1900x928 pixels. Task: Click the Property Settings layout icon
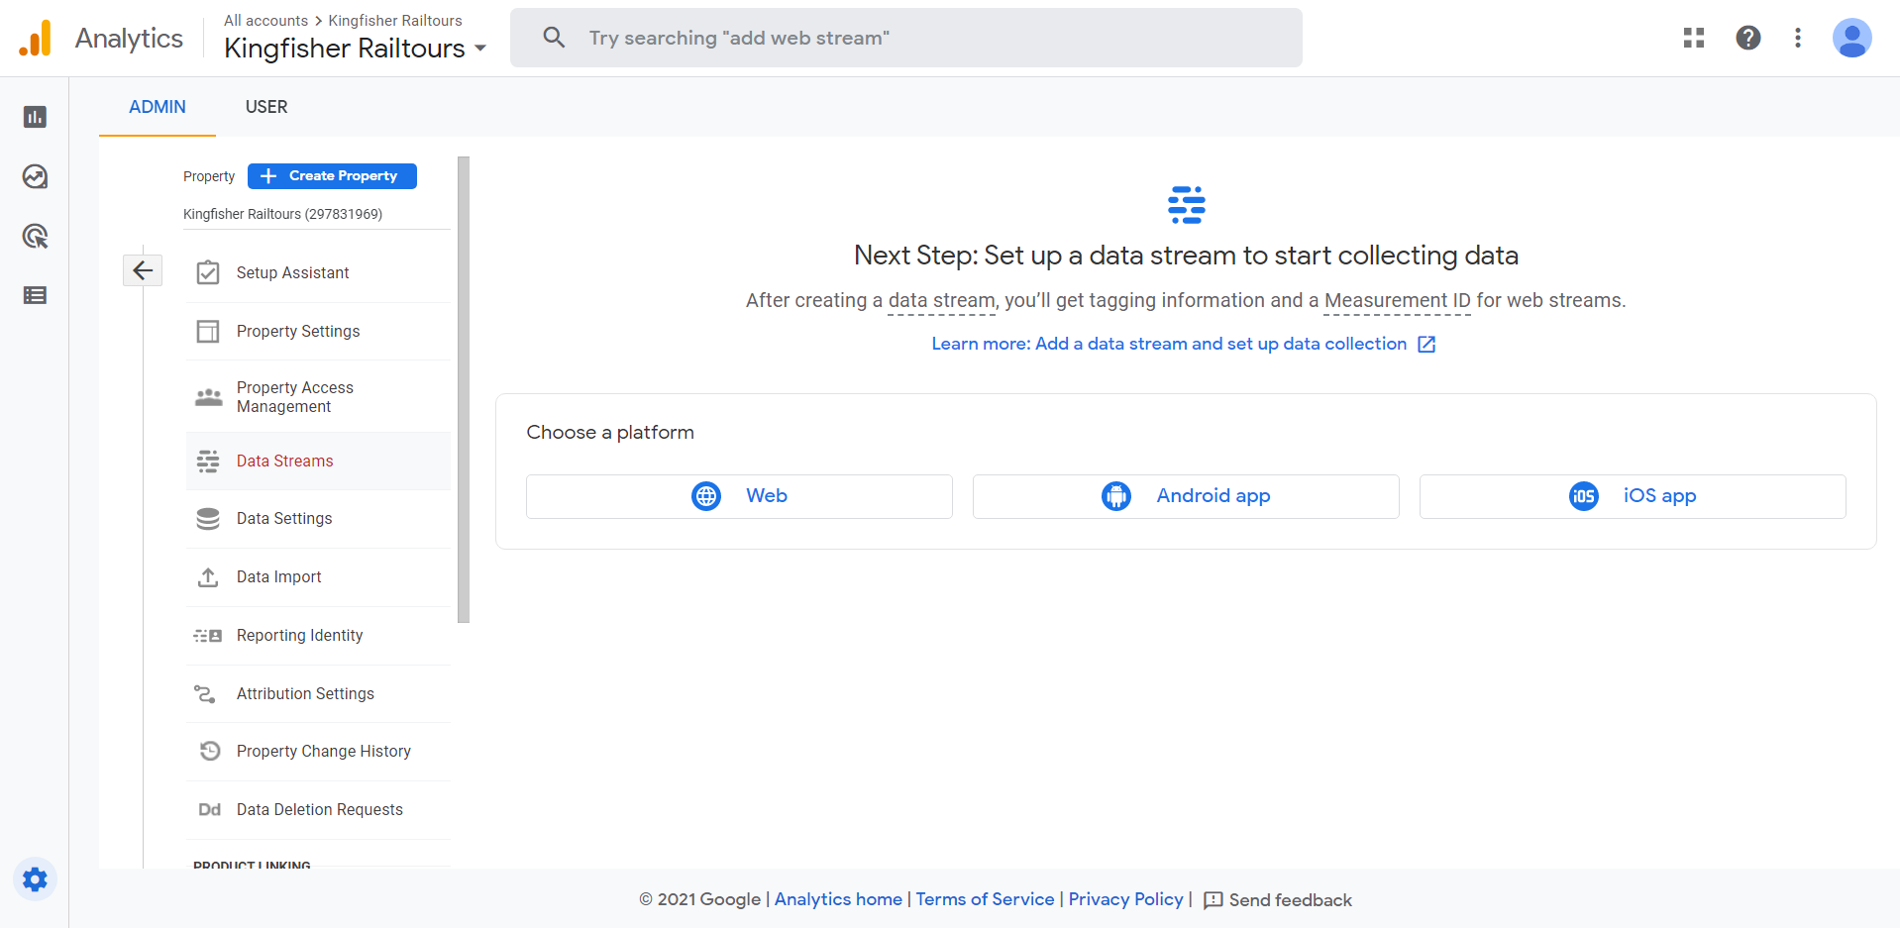(208, 331)
